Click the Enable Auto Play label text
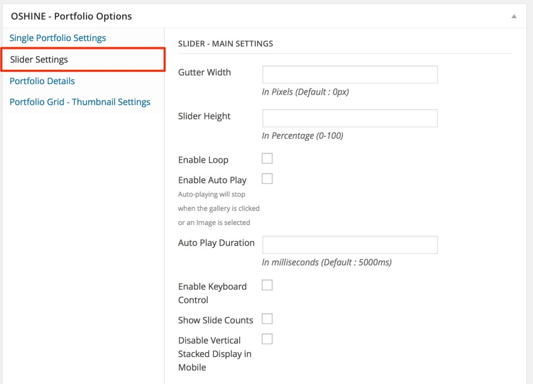 (212, 180)
